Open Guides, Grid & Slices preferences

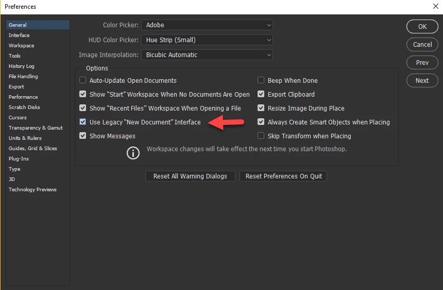[38, 149]
